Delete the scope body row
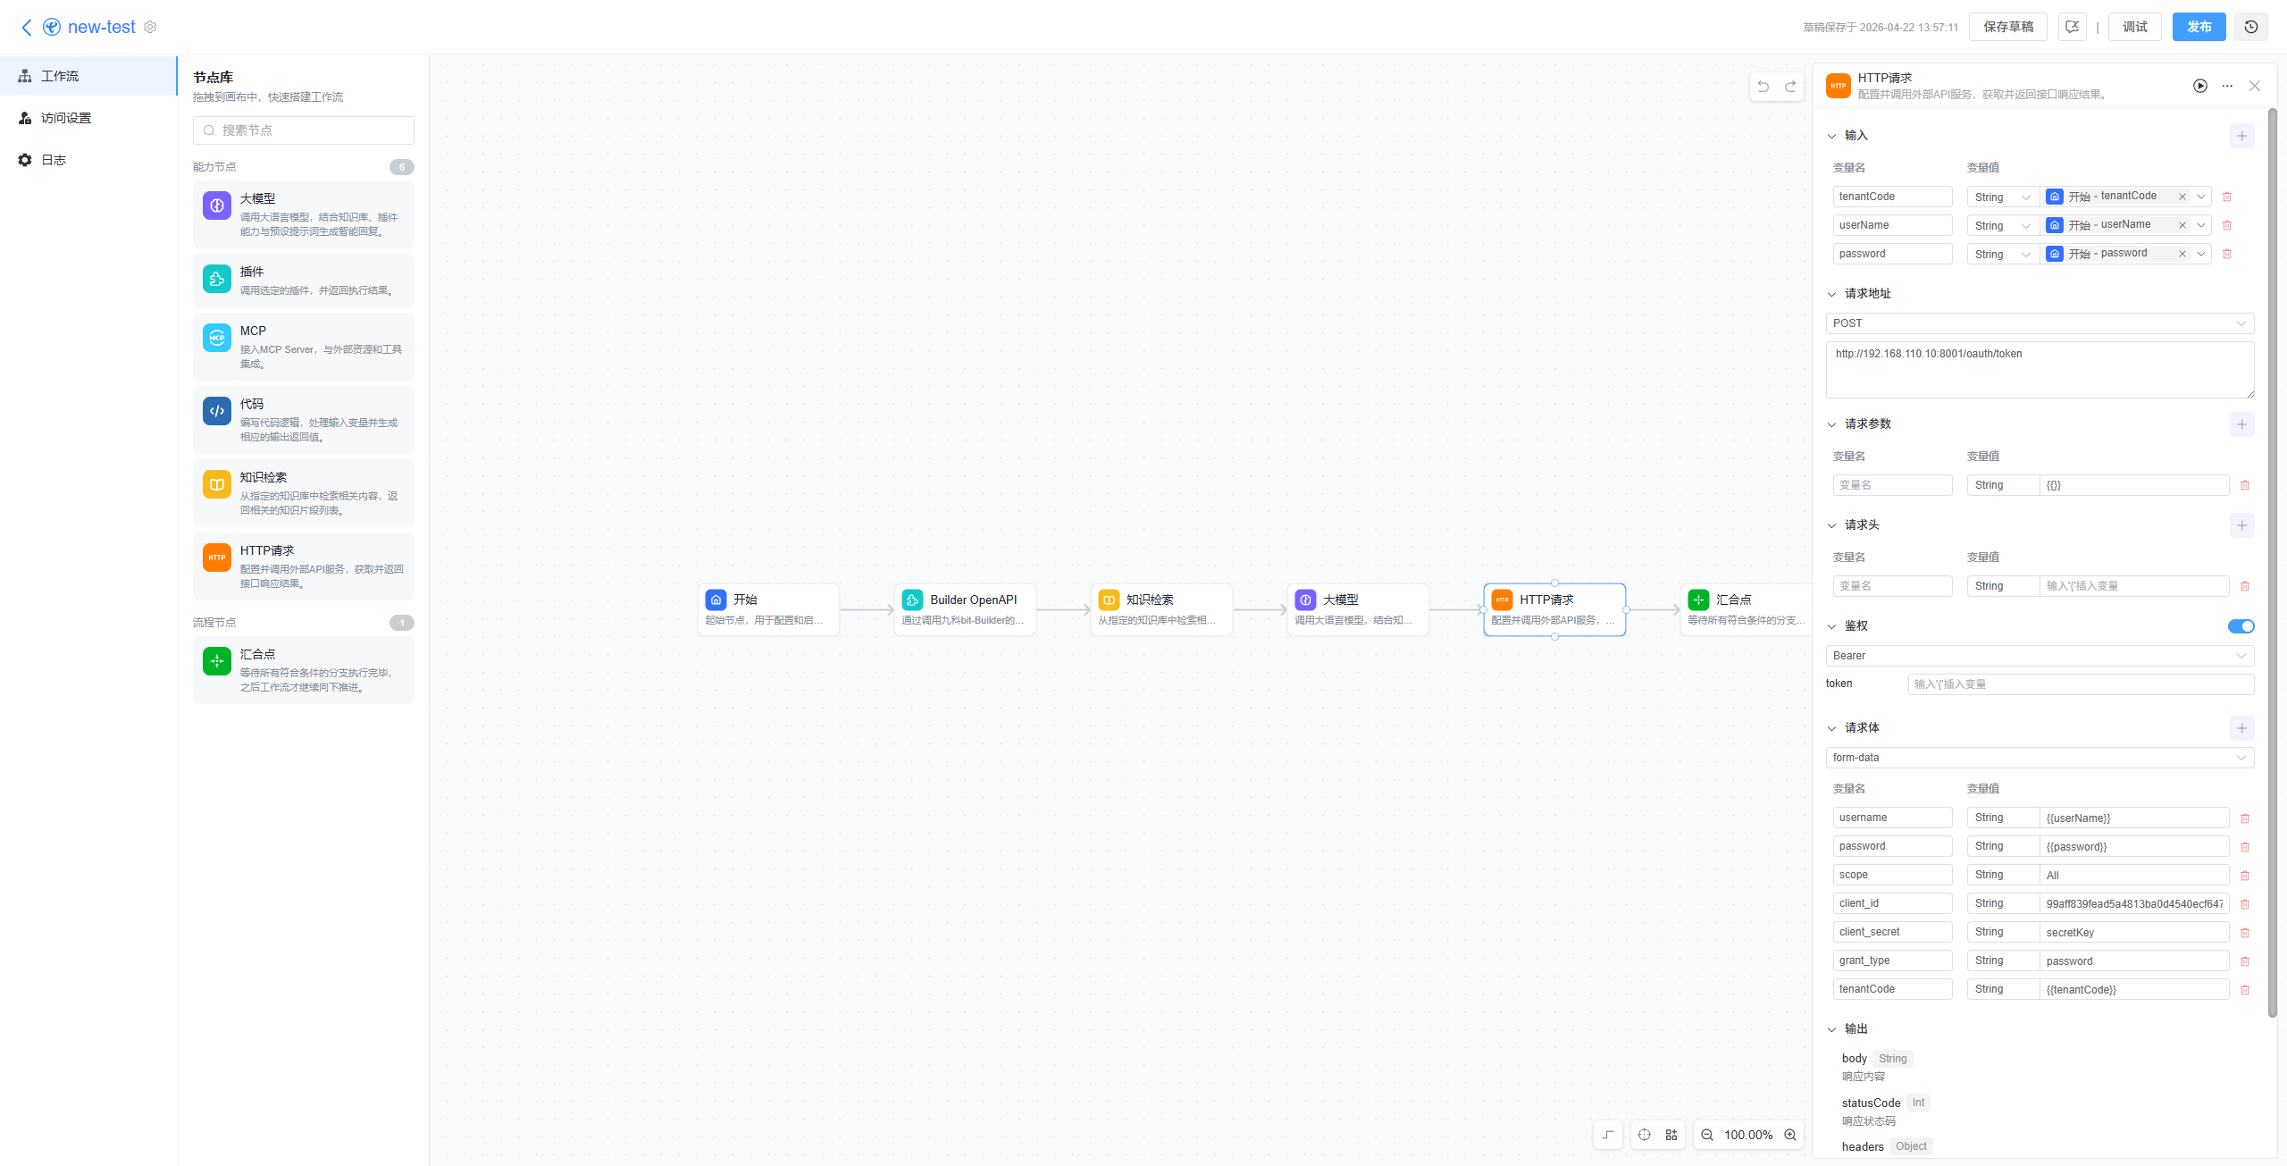 2245,876
